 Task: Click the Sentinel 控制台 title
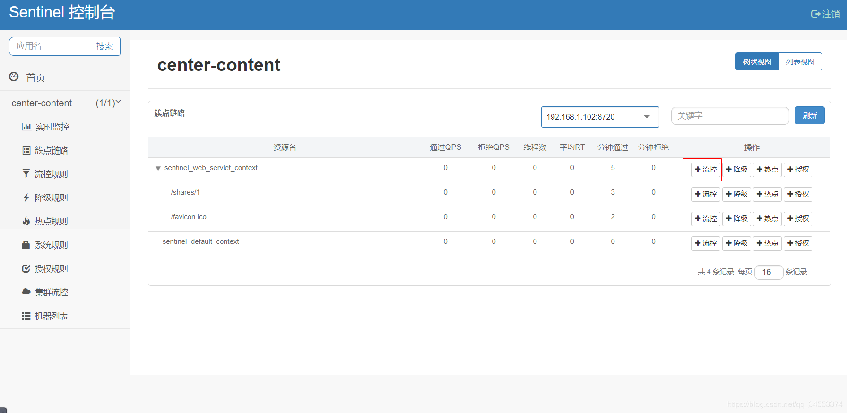pos(62,12)
